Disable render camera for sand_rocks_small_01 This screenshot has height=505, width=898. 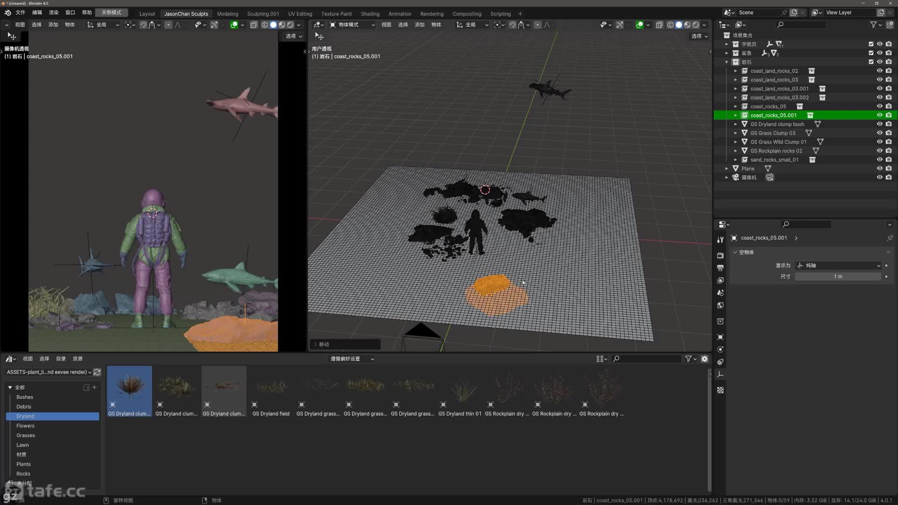tap(889, 159)
